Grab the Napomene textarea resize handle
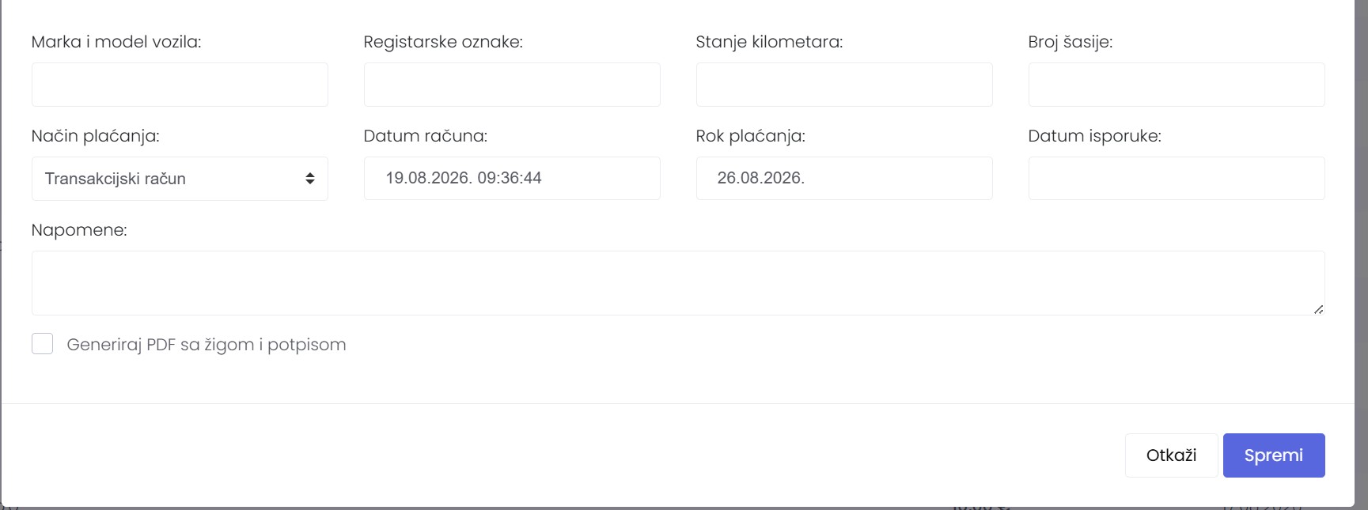The image size is (1368, 510). click(1318, 309)
